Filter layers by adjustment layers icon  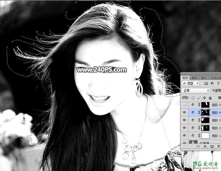212,84
